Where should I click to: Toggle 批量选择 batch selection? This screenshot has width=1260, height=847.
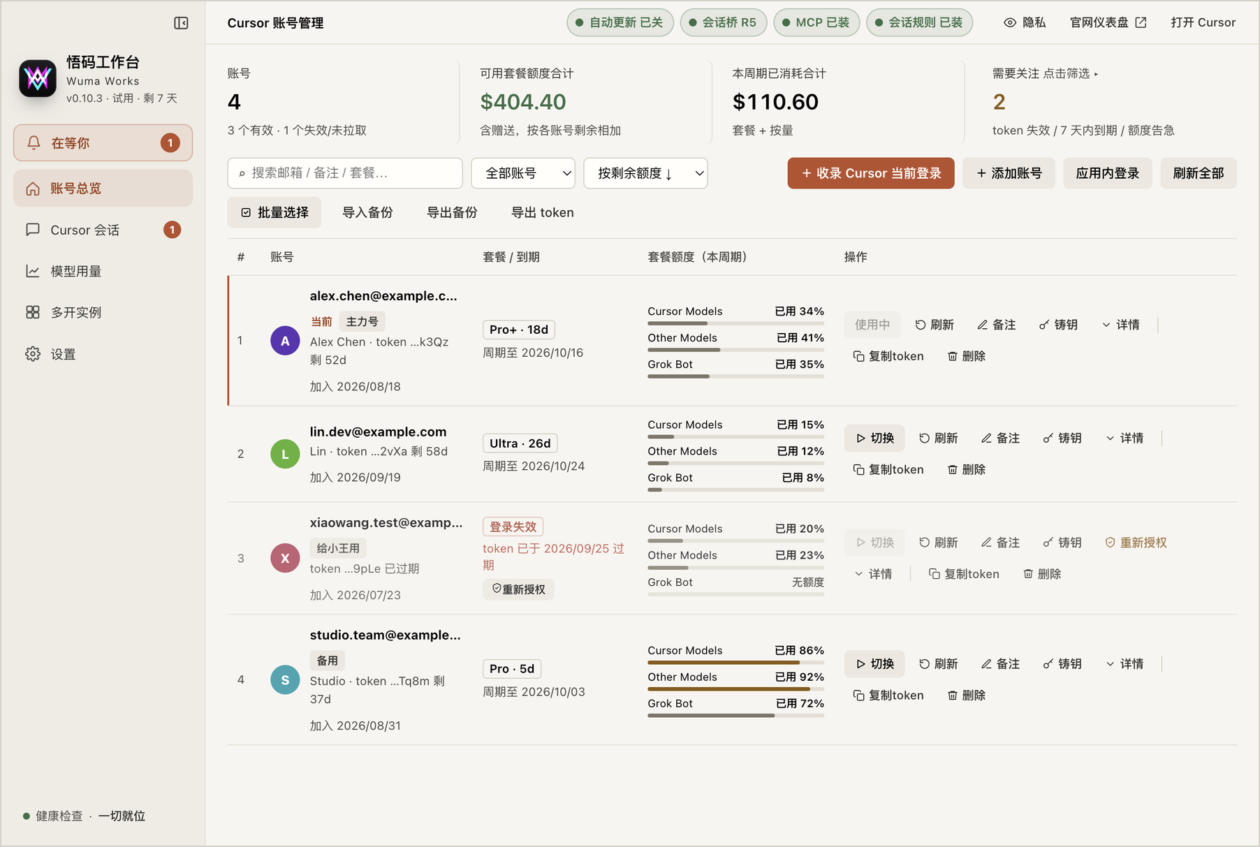pyautogui.click(x=274, y=212)
